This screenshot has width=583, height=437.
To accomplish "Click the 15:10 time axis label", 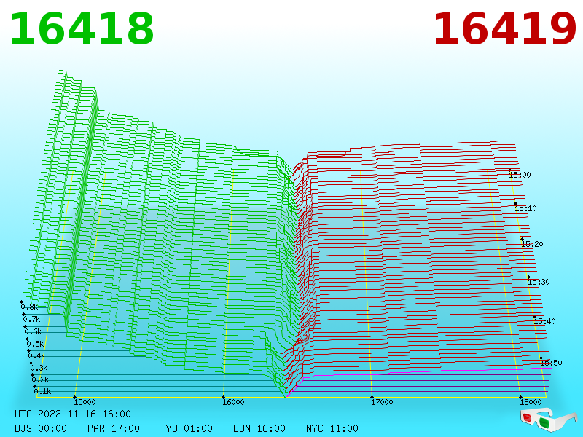I will tap(525, 208).
